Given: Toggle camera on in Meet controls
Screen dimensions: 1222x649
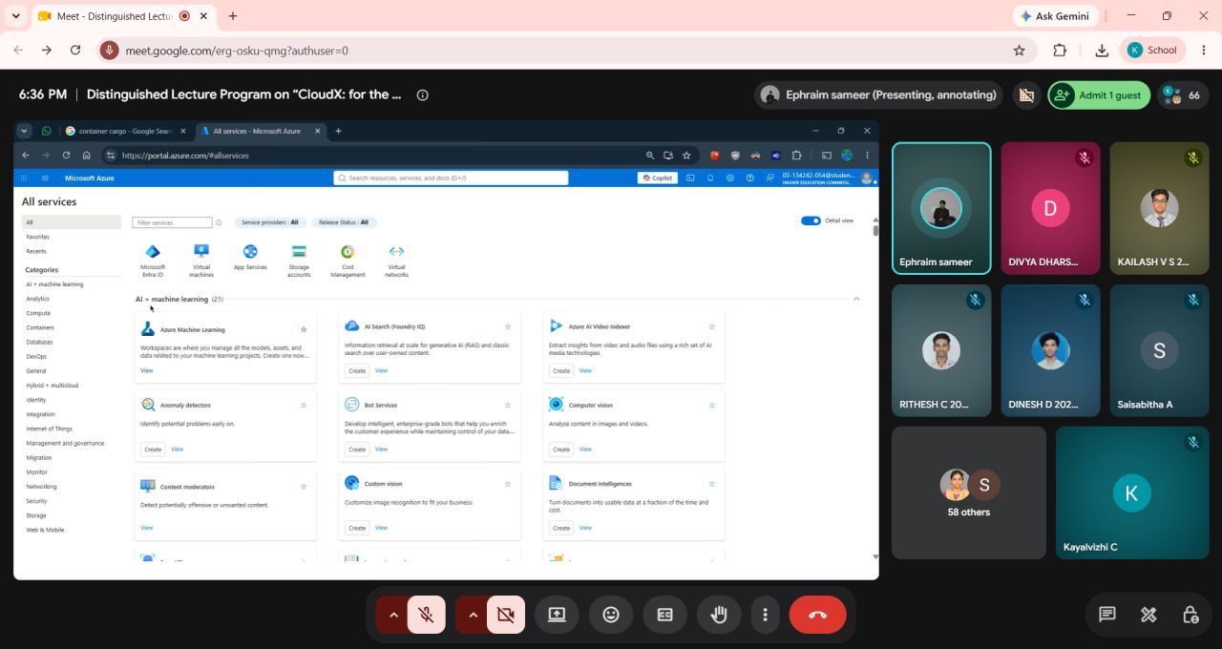Looking at the screenshot, I should coord(506,615).
